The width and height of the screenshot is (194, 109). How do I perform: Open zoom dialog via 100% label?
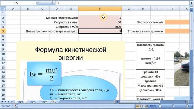click(153, 106)
